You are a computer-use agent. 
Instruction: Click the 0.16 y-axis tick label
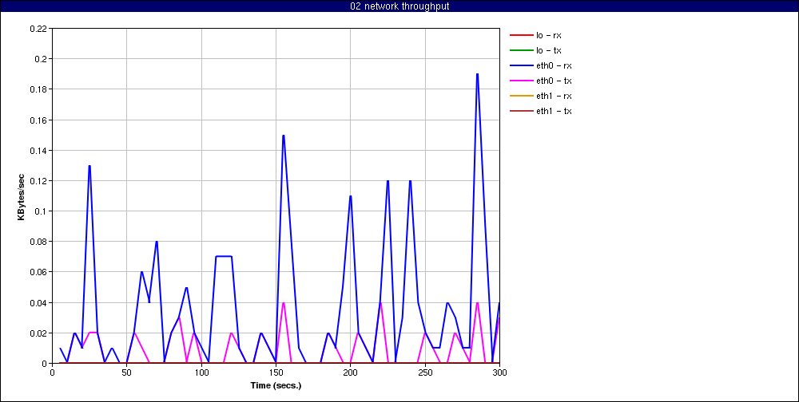38,120
